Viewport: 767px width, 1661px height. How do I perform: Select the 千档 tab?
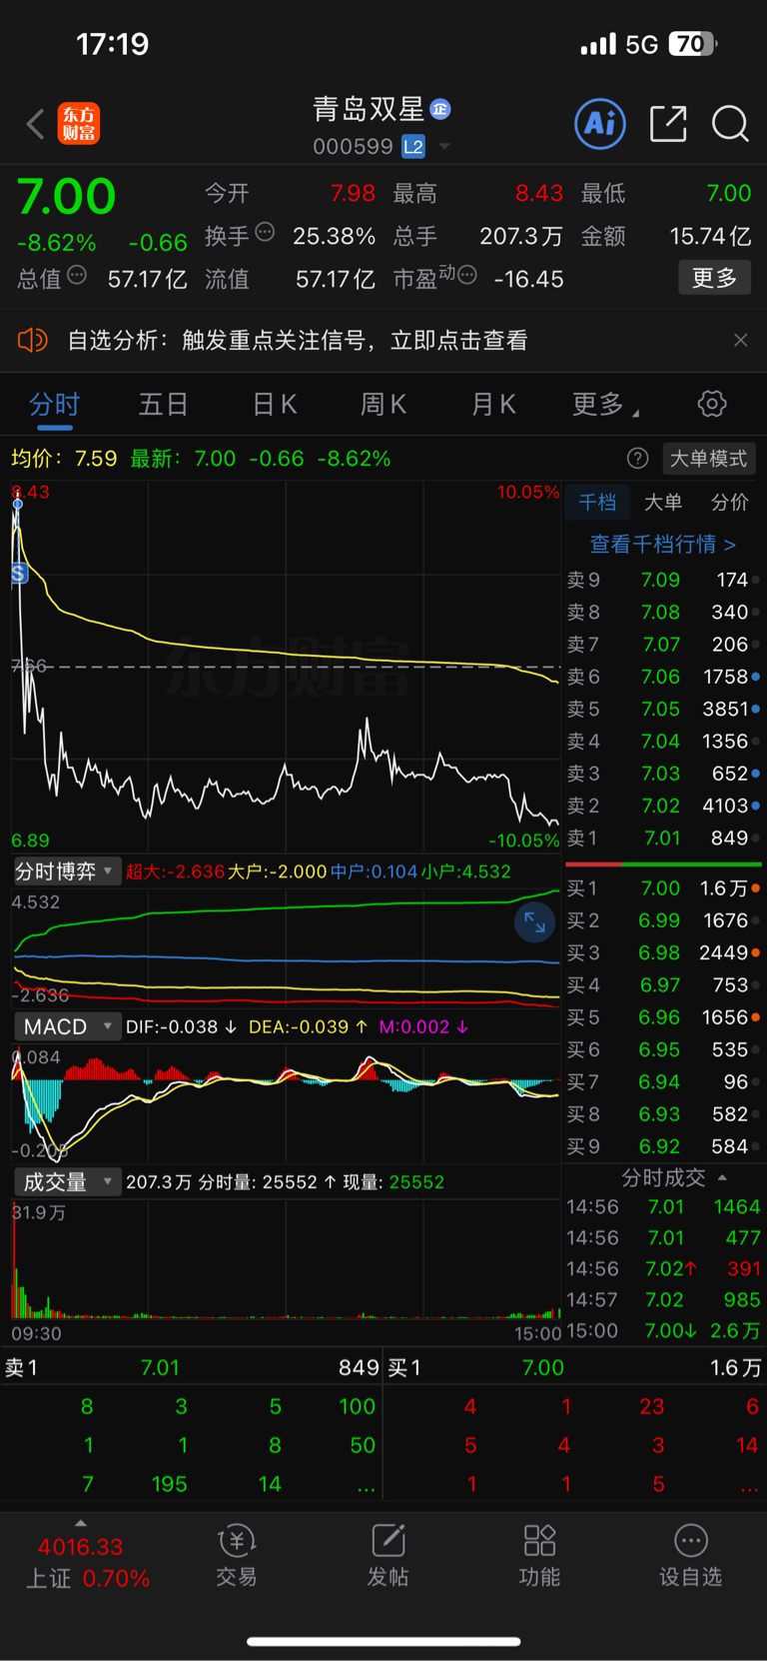597,502
